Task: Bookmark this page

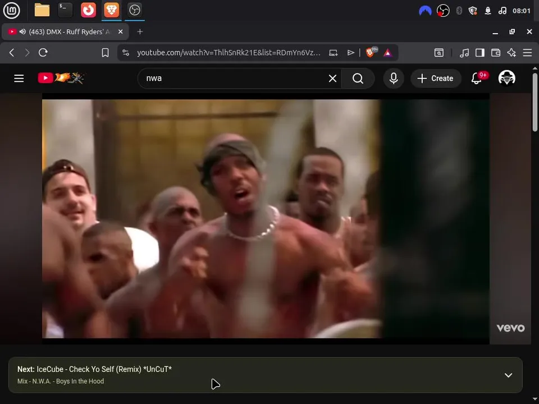Action: click(105, 53)
